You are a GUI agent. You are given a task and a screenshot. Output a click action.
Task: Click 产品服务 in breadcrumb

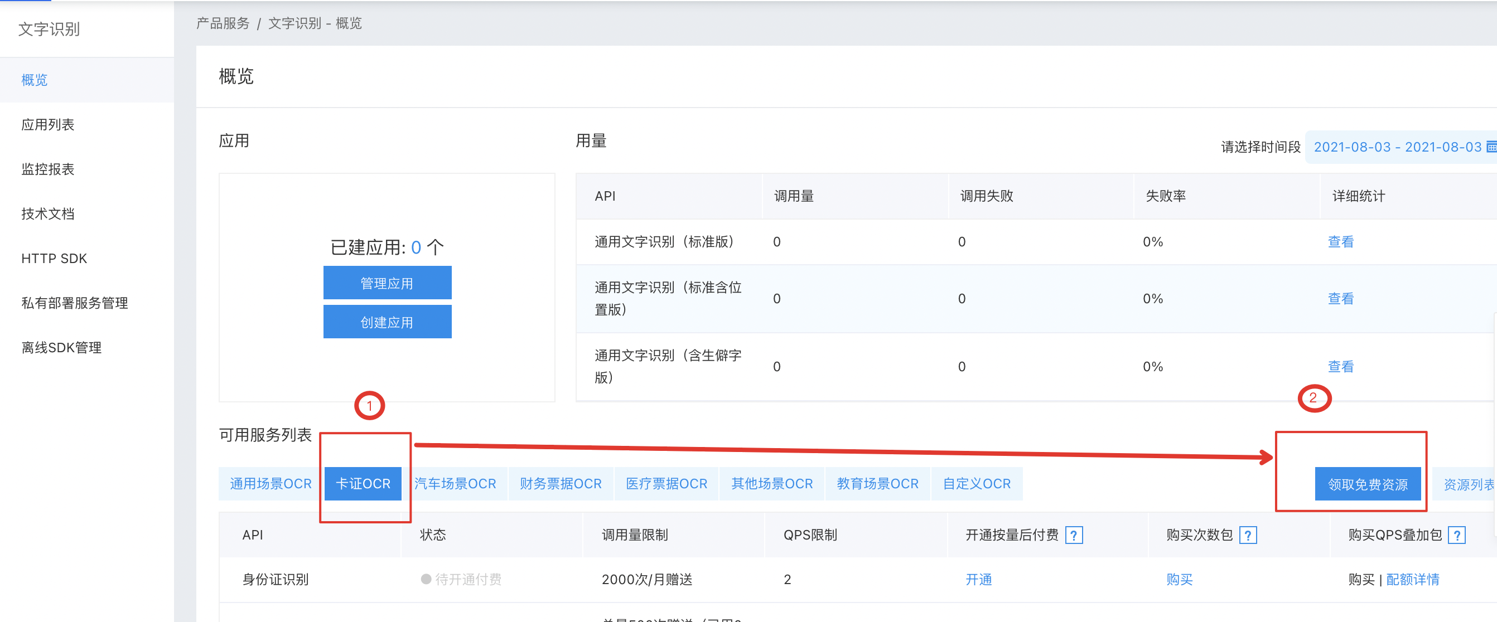pos(223,23)
